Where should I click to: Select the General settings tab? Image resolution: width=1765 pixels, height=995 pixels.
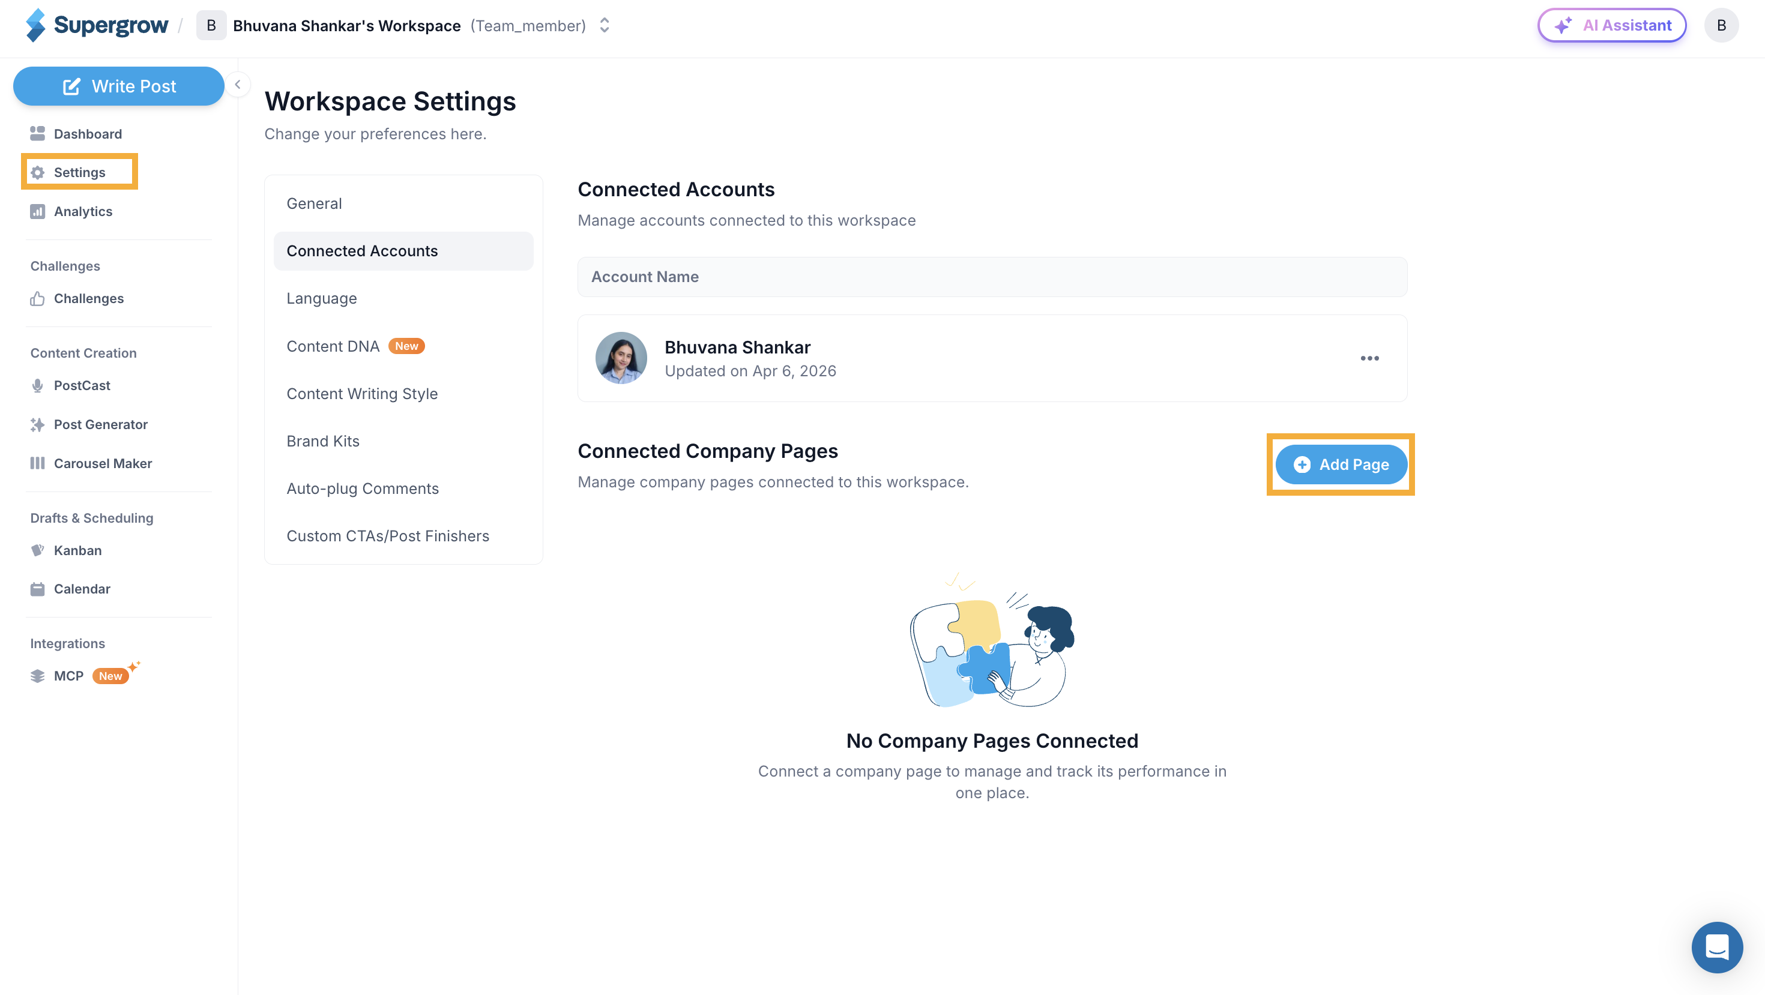tap(403, 203)
